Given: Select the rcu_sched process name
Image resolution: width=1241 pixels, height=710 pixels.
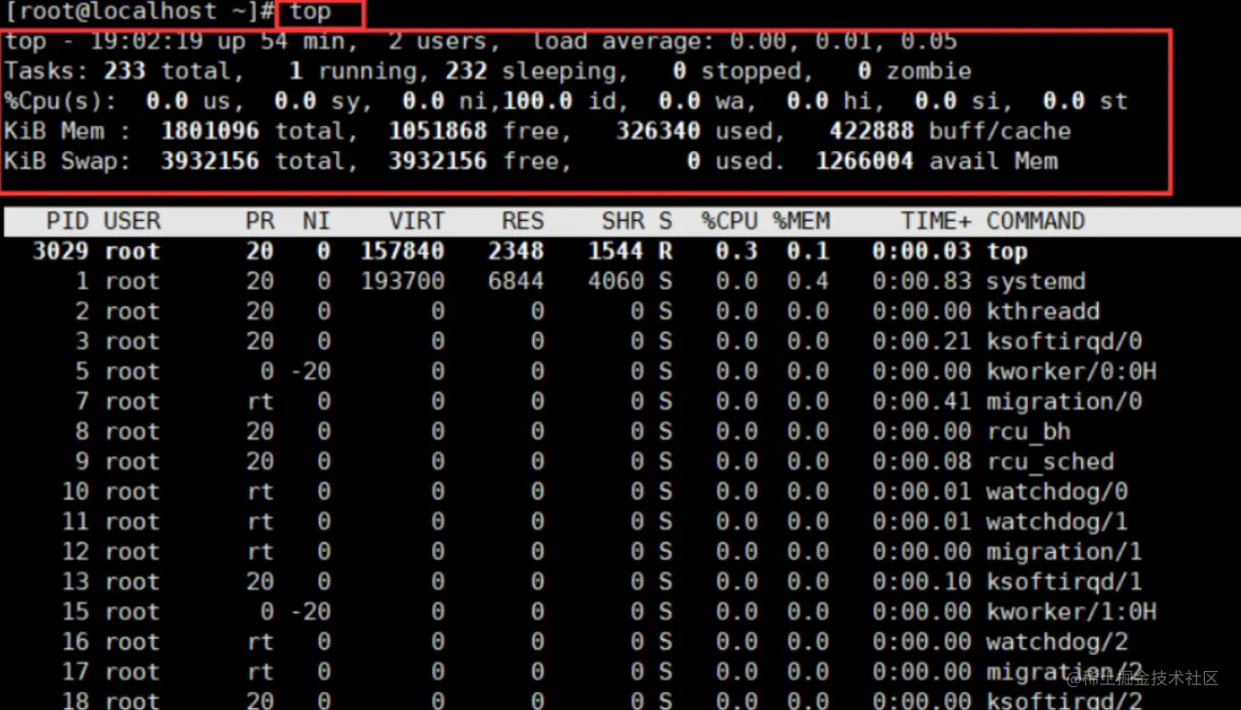Looking at the screenshot, I should pyautogui.click(x=1050, y=462).
